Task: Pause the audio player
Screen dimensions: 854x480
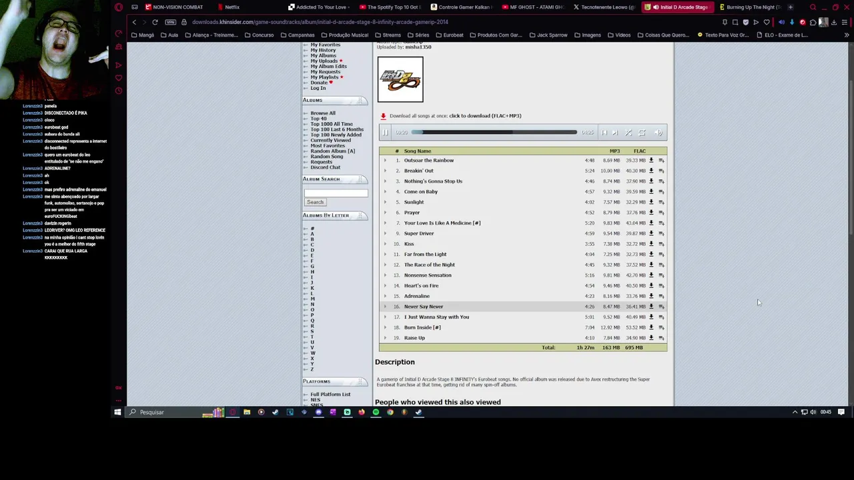Action: (x=385, y=133)
